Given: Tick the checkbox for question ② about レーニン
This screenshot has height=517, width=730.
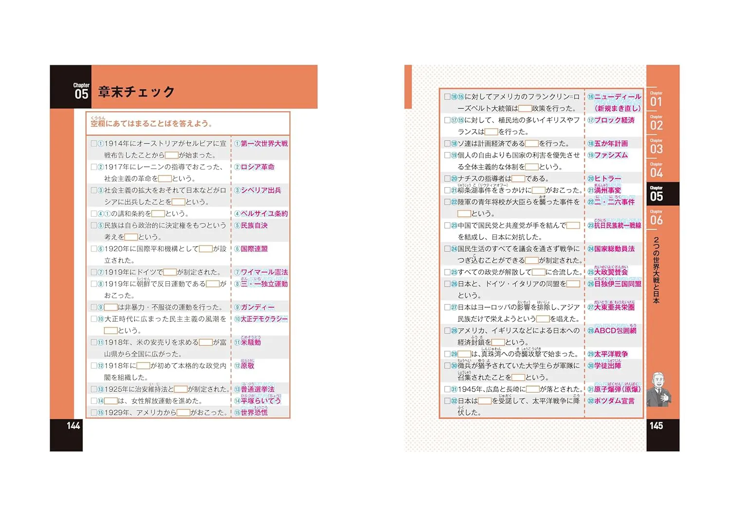Looking at the screenshot, I should point(94,167).
